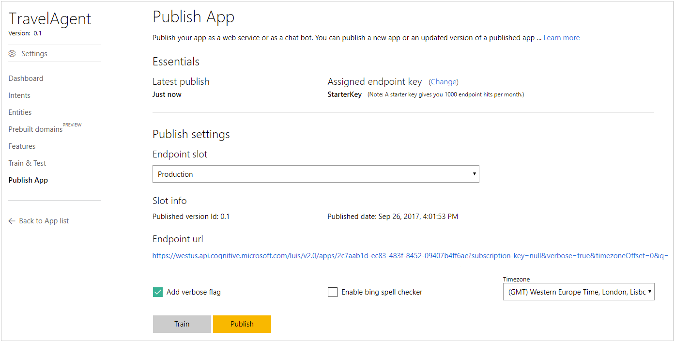Follow the Learn more link
675x343 pixels.
pos(561,38)
